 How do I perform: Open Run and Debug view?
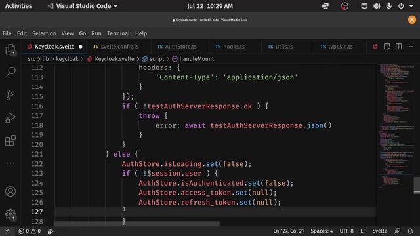tap(10, 118)
